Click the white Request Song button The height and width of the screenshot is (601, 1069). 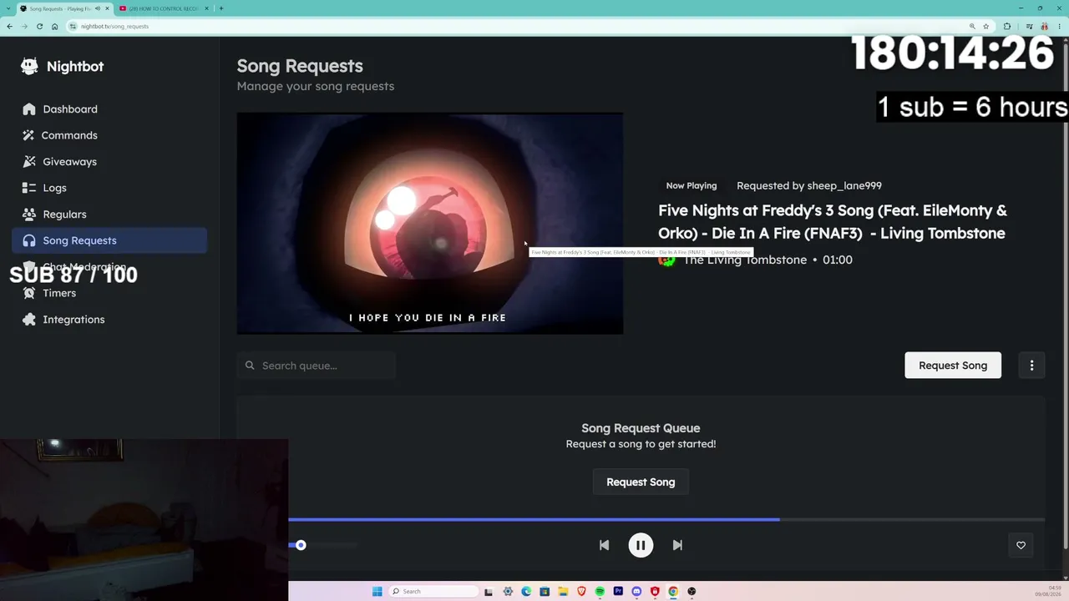coord(953,365)
